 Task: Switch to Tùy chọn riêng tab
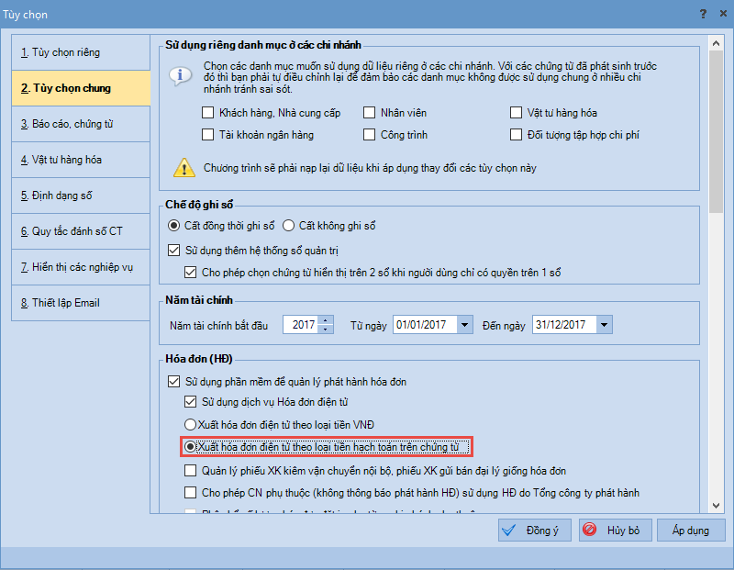pos(81,52)
